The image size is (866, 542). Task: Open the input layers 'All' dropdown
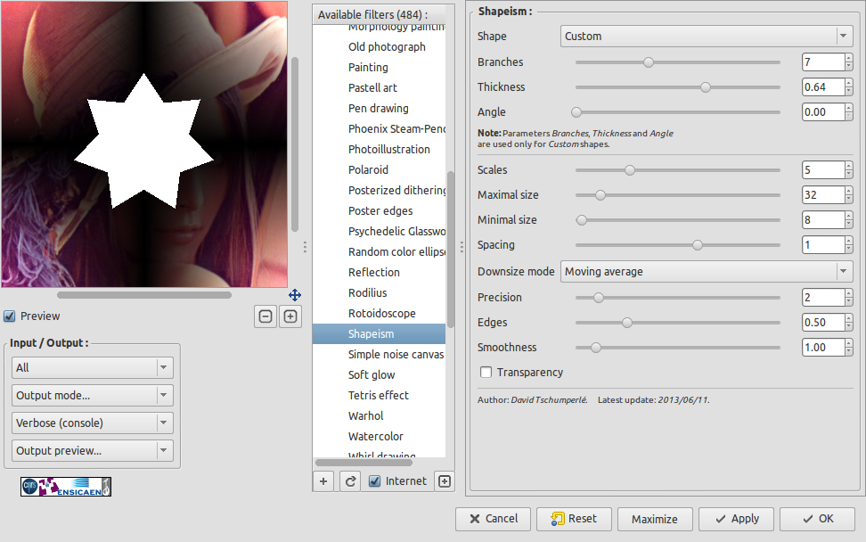(93, 368)
